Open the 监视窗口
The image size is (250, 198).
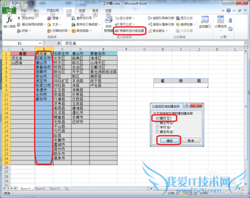click(205, 22)
